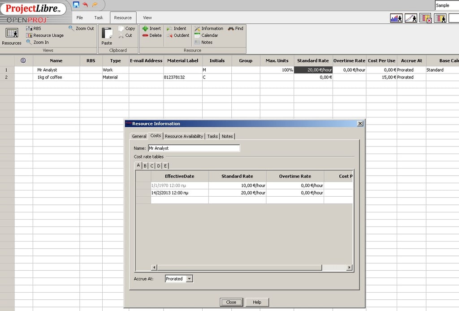Click the Undo arrow in quick access bar
459x311 pixels.
point(84,5)
